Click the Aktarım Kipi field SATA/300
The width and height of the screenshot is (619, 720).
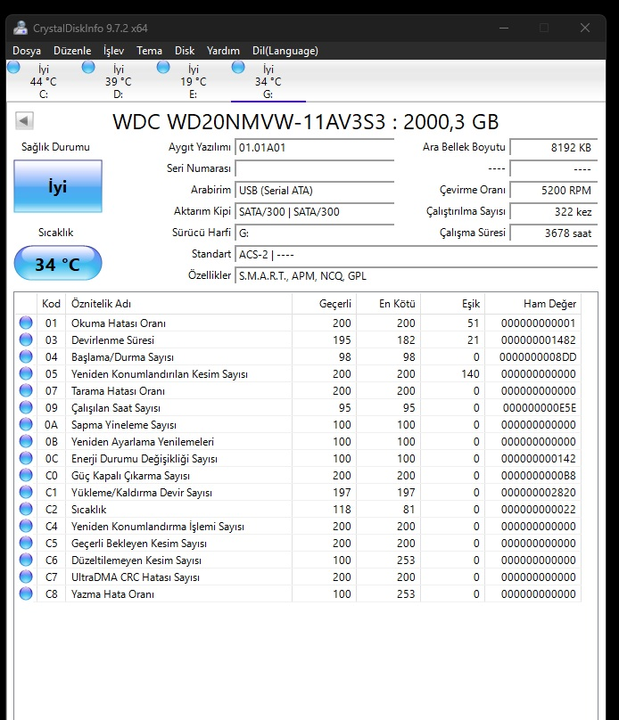[x=314, y=212]
